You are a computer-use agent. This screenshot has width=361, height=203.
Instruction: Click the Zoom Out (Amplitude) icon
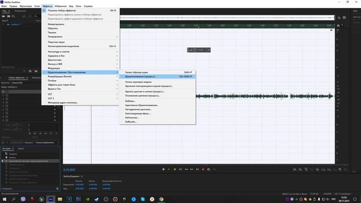300,170
